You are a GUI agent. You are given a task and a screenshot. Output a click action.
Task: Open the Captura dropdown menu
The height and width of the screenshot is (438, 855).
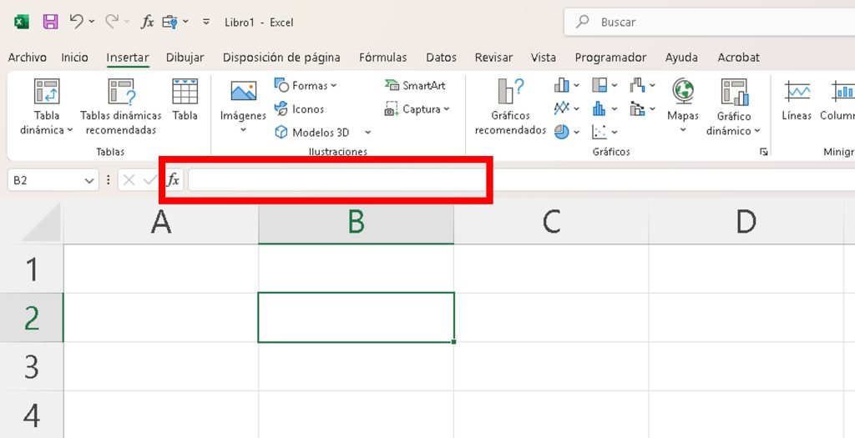tap(417, 109)
